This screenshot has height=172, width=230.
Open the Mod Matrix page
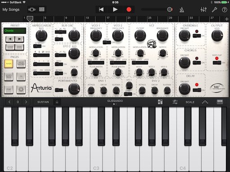[x=21, y=64]
